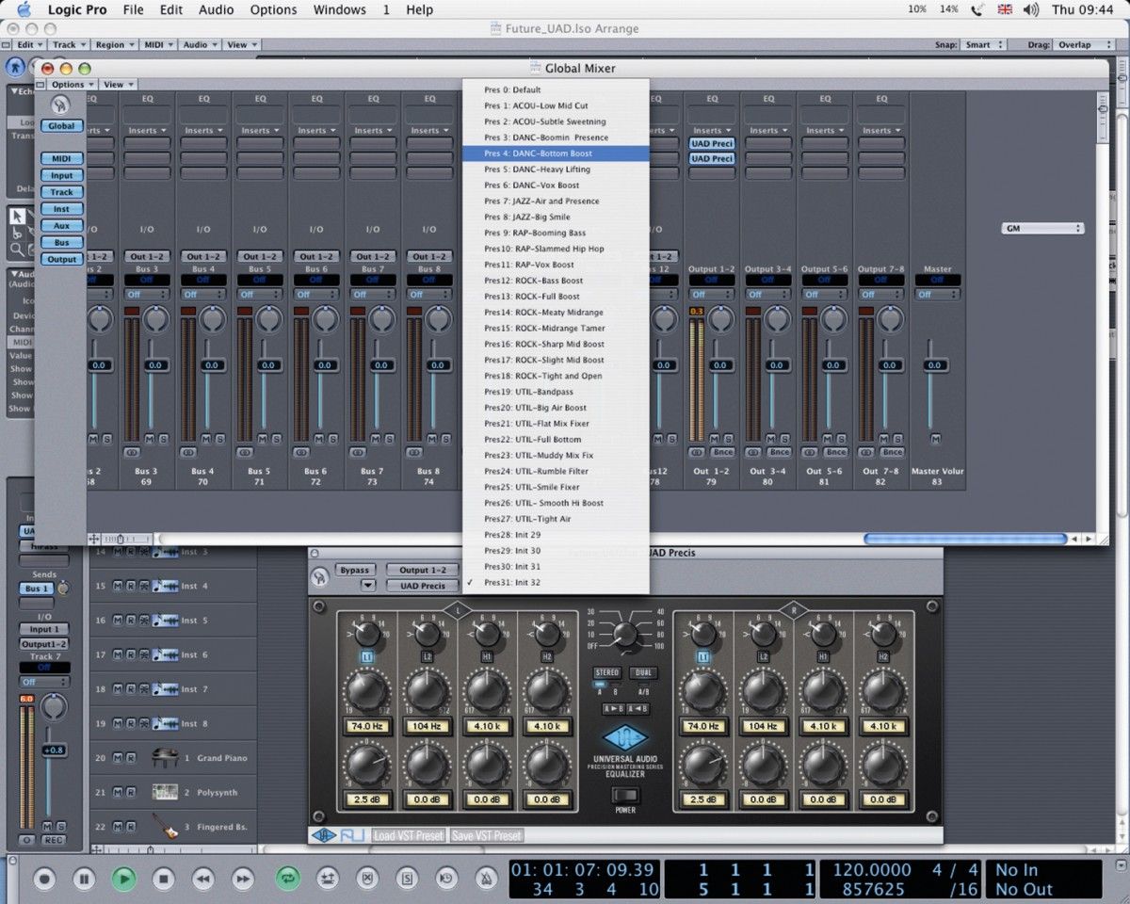Viewport: 1130px width, 904px height.
Task: Open the Region menu in Arrange window
Action: 114,44
